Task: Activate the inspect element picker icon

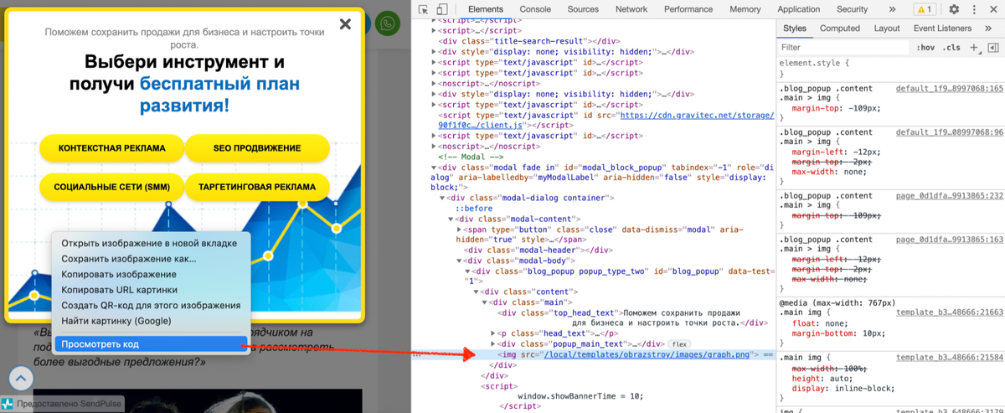Action: point(424,9)
